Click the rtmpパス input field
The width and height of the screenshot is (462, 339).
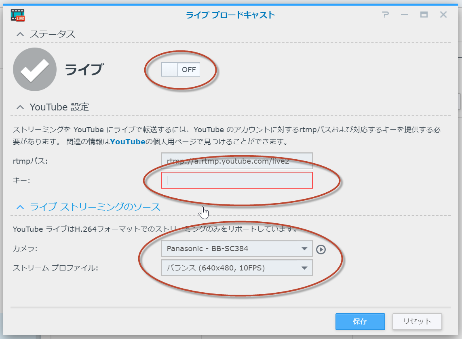237,161
